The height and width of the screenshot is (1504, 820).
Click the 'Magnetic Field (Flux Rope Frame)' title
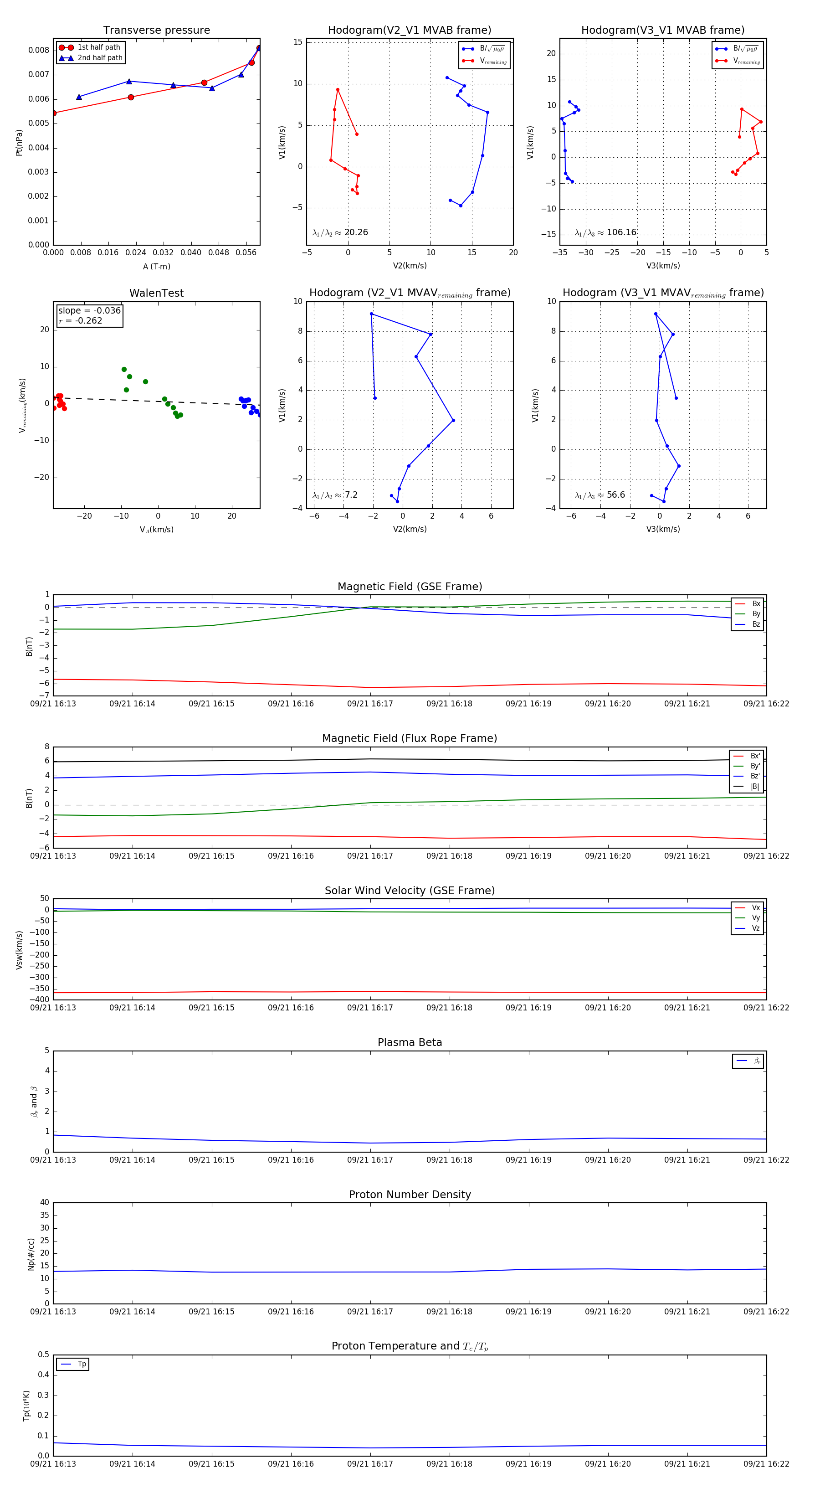pos(410,739)
